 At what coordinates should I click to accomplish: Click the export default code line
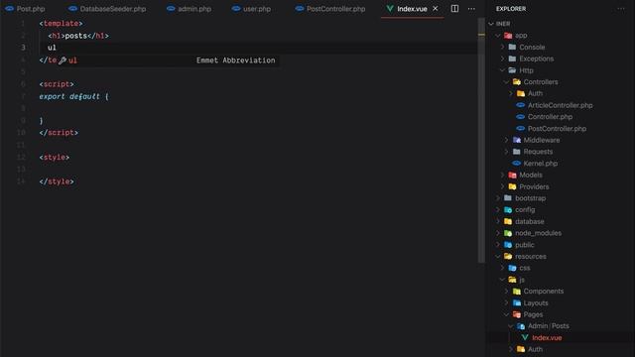tap(73, 97)
